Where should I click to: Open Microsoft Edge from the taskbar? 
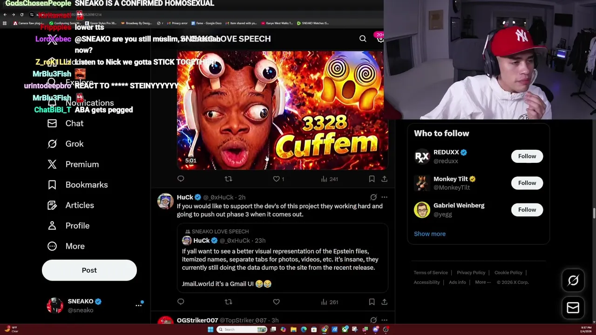pos(304,329)
